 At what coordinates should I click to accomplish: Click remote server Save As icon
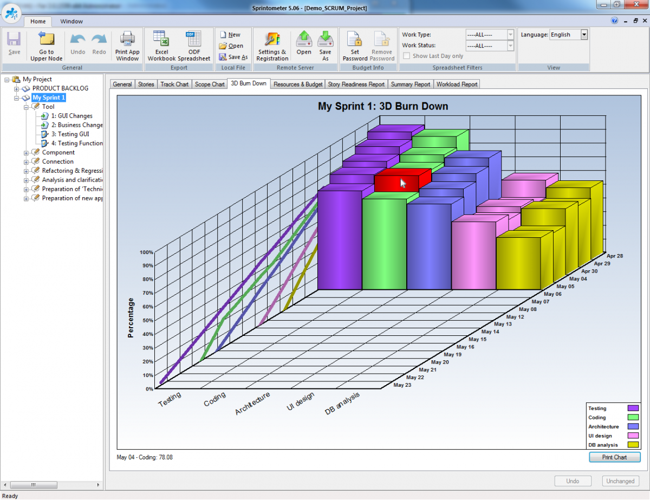click(325, 40)
